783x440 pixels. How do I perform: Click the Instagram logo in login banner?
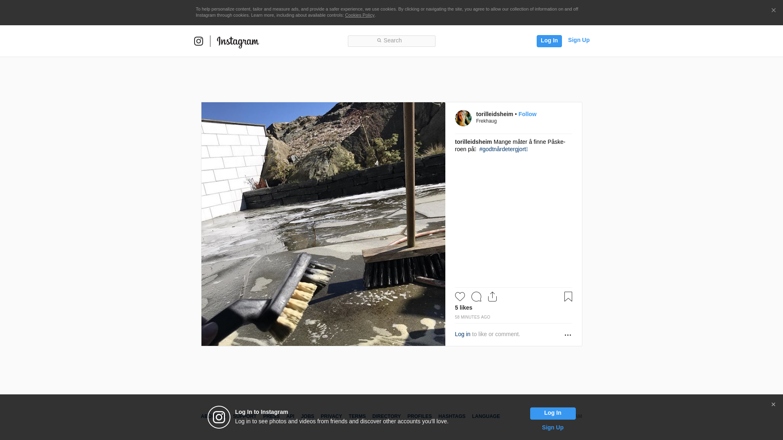coord(219,417)
